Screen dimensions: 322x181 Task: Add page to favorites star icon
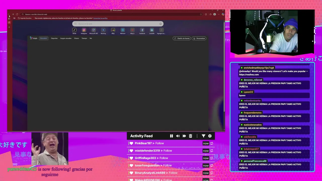[x=201, y=14]
